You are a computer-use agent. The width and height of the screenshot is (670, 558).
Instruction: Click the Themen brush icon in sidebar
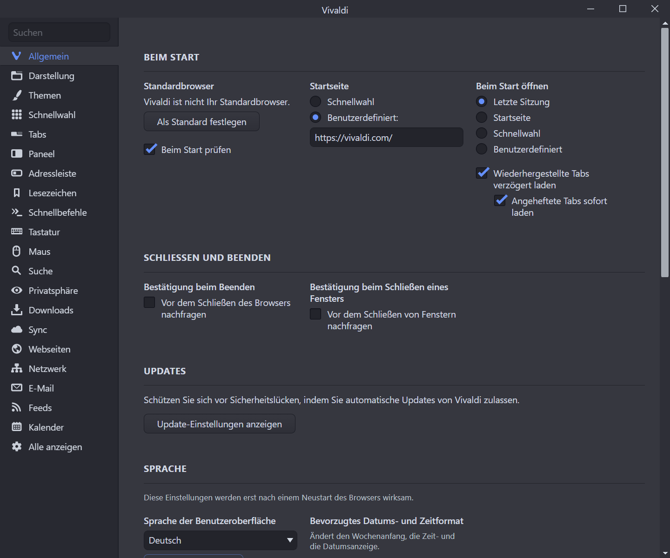pos(17,95)
